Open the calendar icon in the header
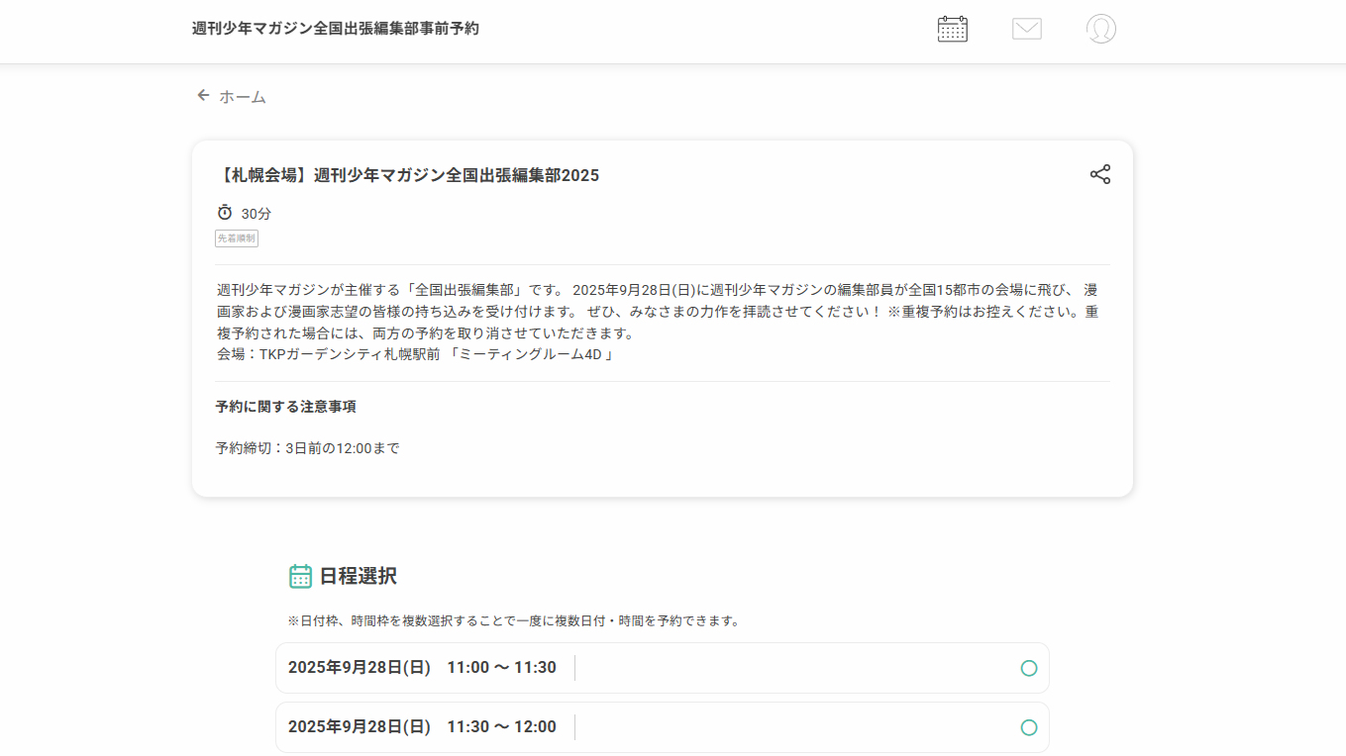 point(952,29)
